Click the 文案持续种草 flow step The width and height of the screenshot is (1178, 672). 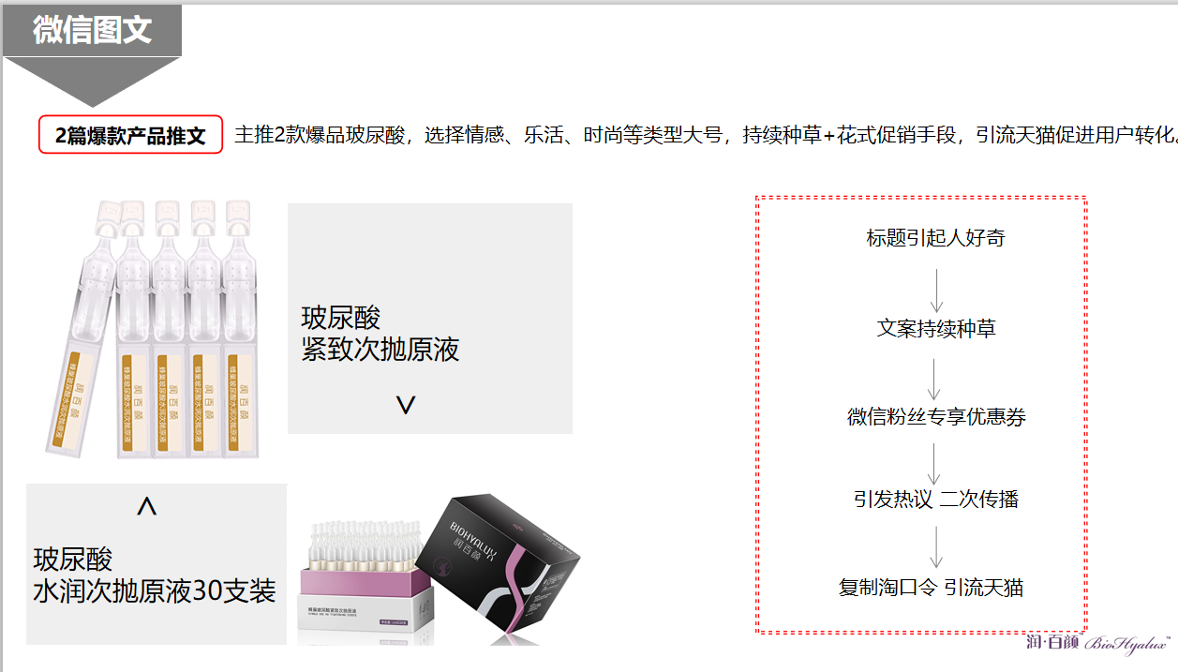(x=935, y=328)
